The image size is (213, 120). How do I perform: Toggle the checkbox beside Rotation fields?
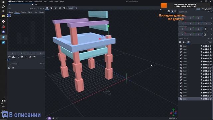(205, 35)
